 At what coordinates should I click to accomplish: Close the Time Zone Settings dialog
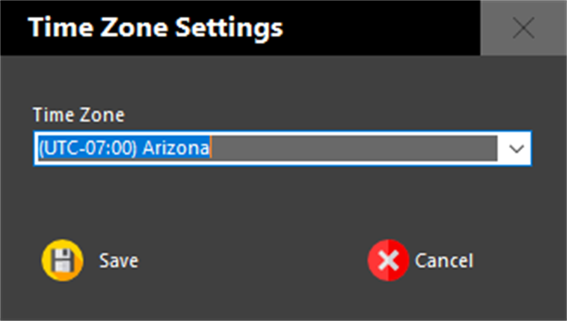tap(523, 28)
